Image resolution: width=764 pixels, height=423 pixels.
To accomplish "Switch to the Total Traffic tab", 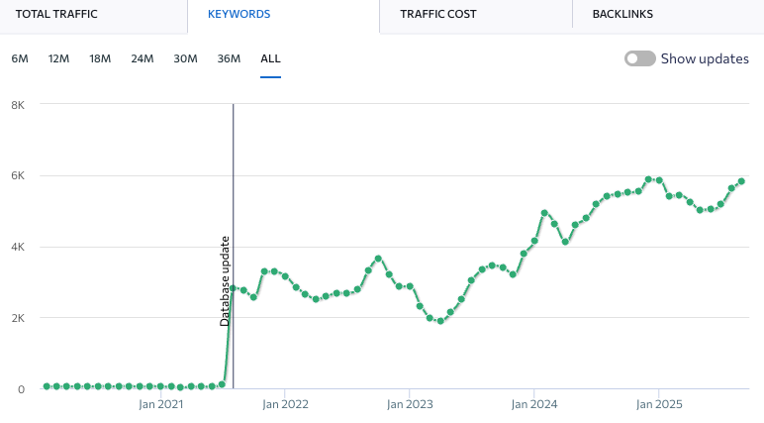I will point(55,15).
